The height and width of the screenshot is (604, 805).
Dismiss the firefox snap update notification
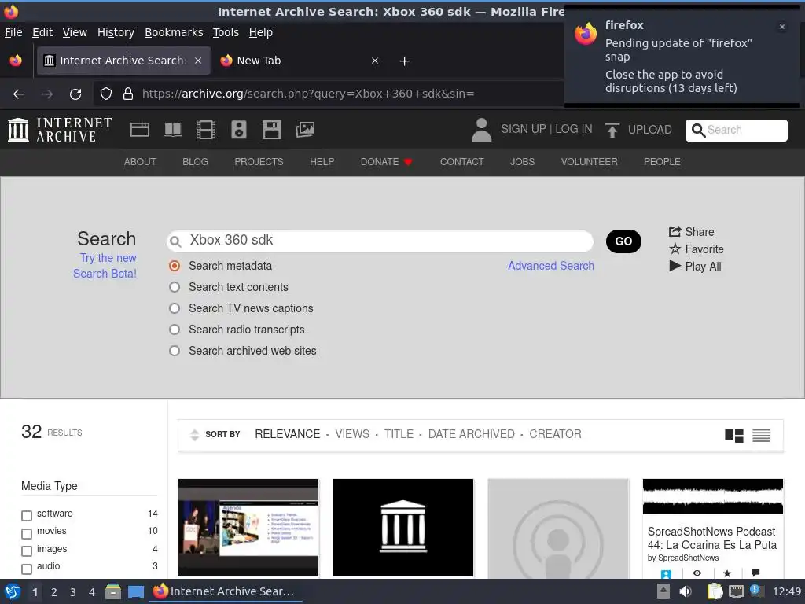point(782,27)
